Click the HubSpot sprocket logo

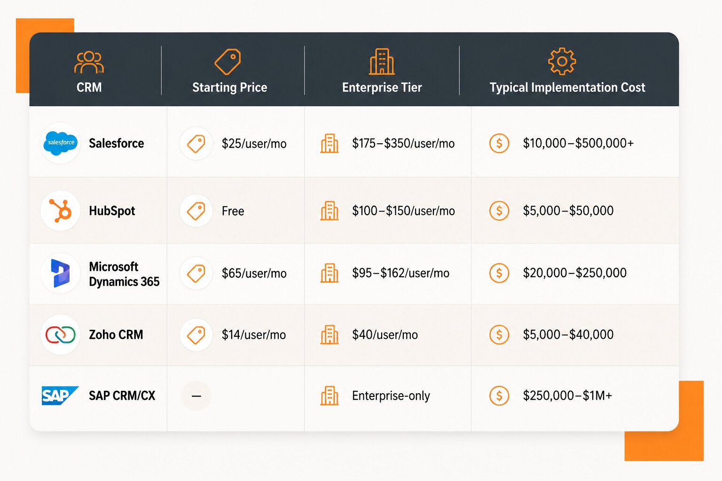[x=61, y=210]
